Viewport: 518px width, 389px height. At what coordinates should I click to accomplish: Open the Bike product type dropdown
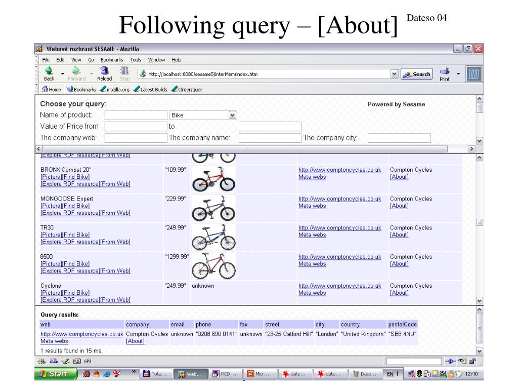coord(233,115)
